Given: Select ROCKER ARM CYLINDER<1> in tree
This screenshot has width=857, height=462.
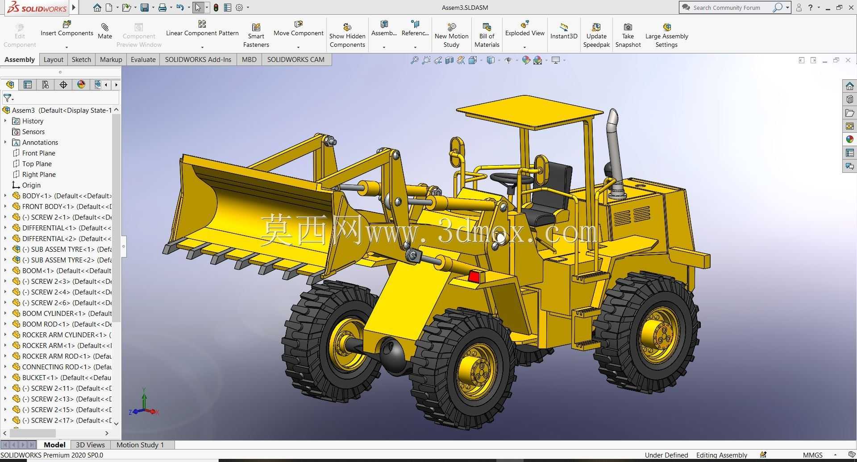Looking at the screenshot, I should click(62, 335).
